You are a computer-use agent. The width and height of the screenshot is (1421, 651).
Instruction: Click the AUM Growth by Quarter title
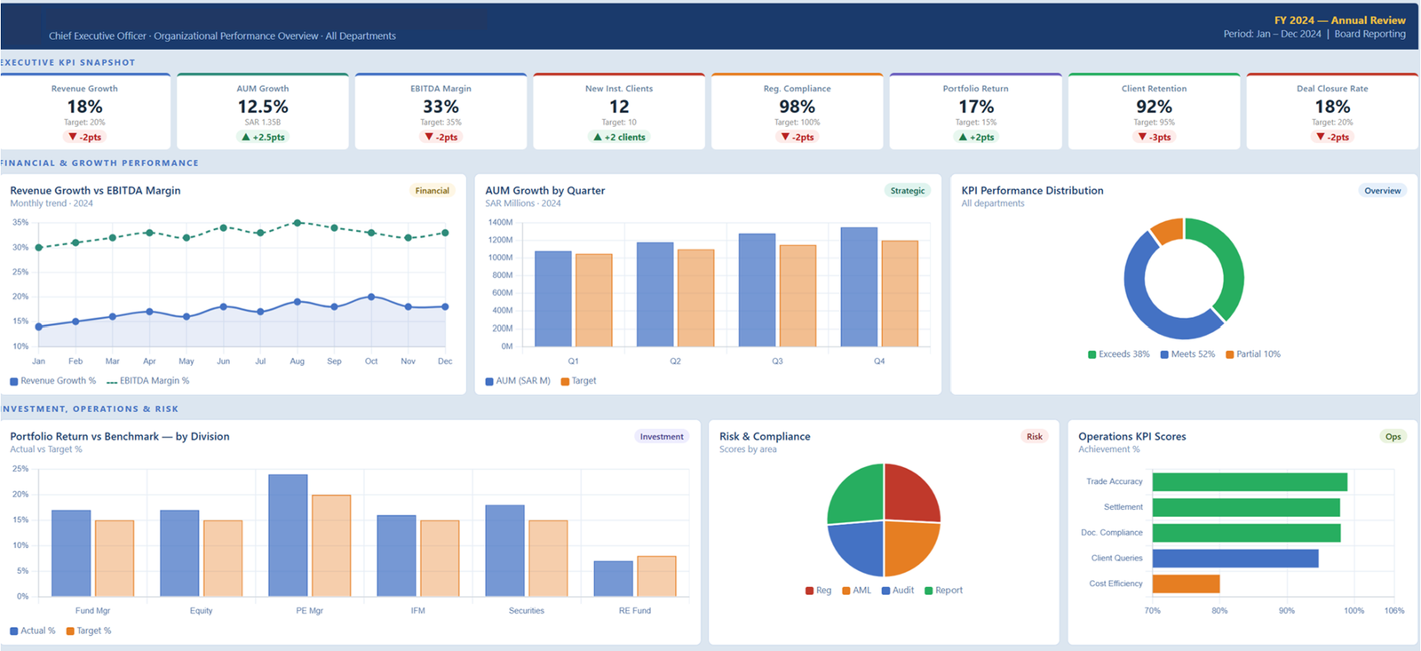[544, 190]
